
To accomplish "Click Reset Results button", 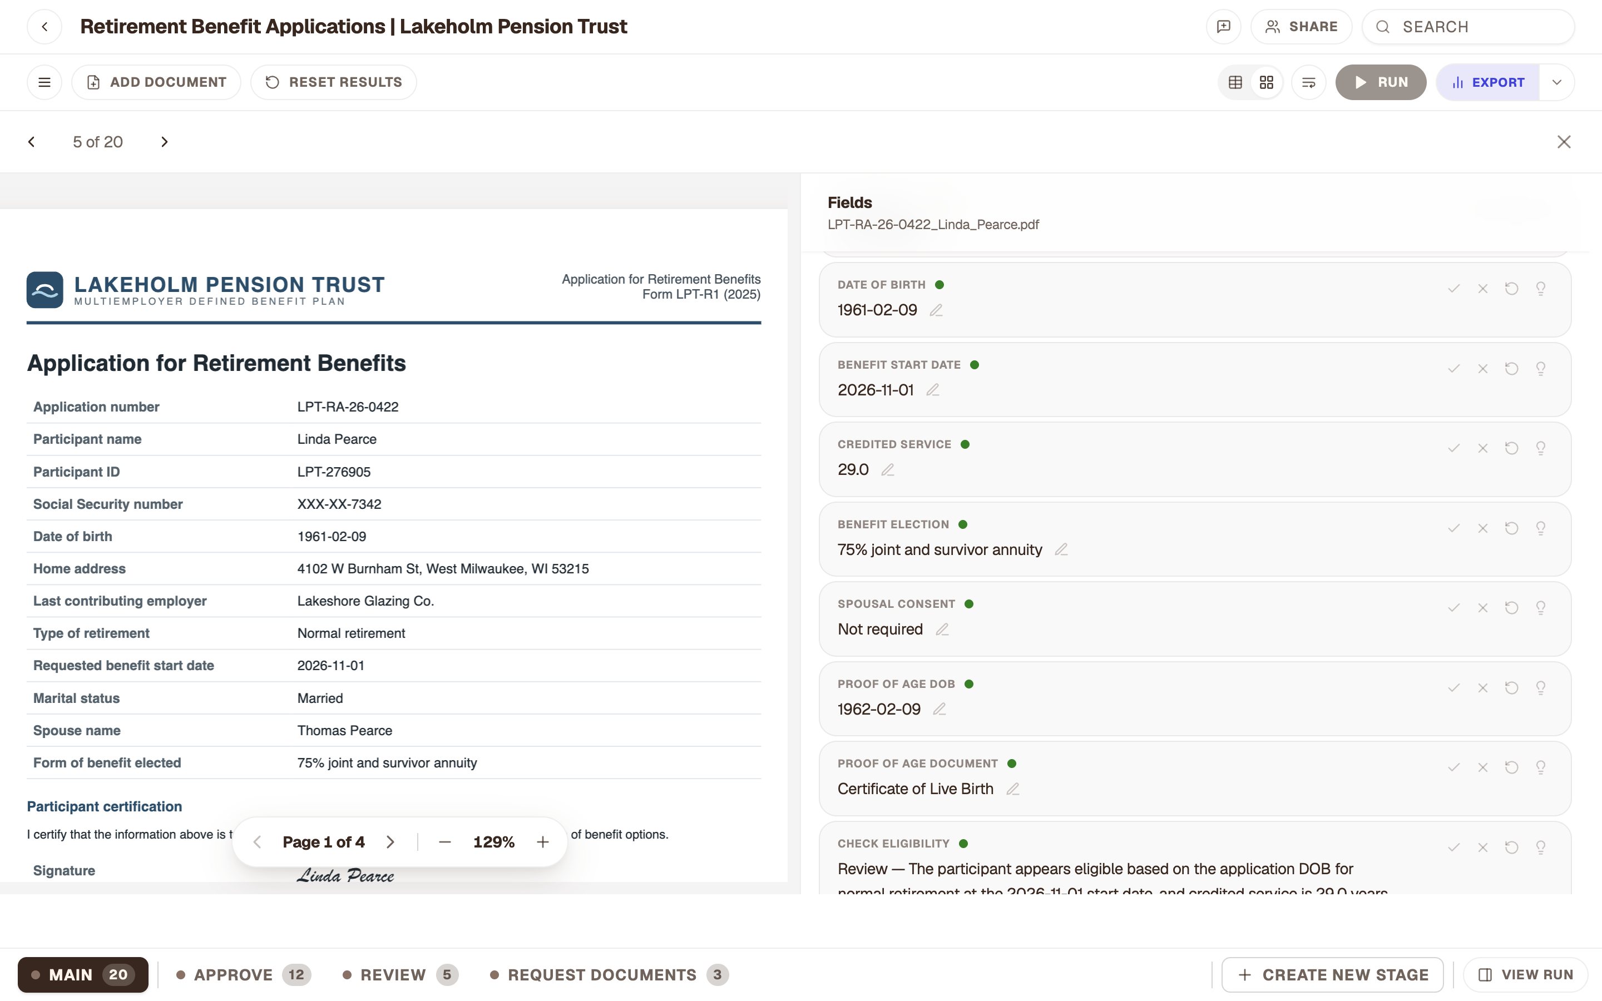I will [x=334, y=82].
